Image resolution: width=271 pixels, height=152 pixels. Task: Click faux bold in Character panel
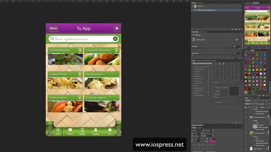[194, 145]
